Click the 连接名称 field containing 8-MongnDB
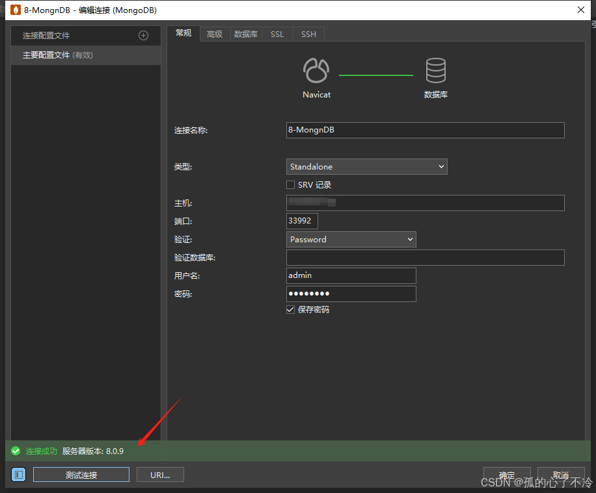 tap(425, 130)
